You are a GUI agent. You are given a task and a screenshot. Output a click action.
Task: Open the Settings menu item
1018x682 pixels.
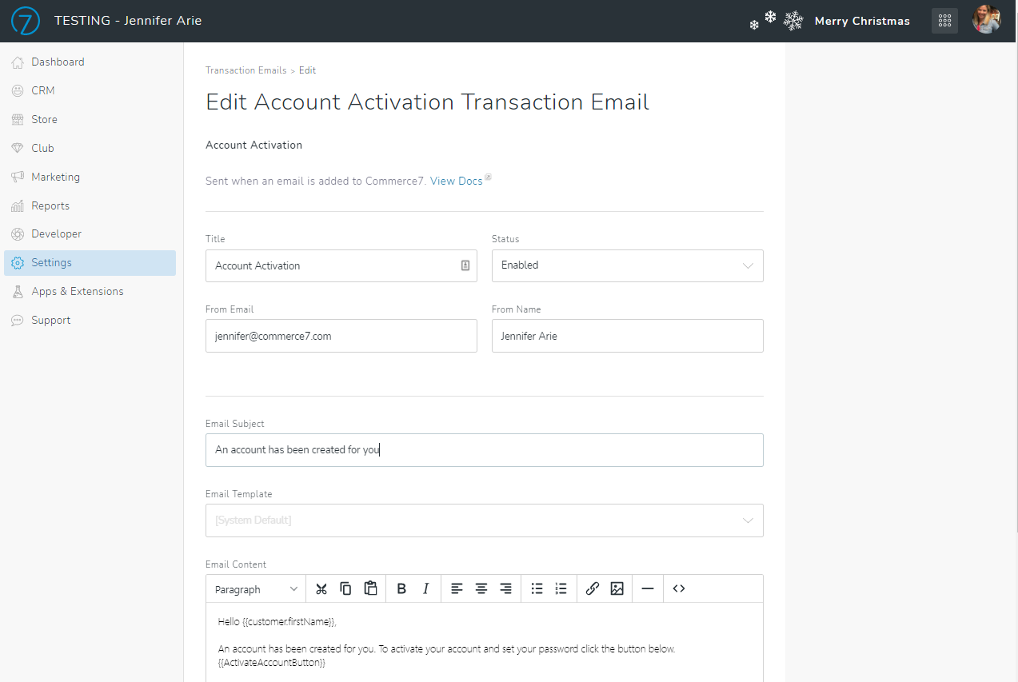(x=50, y=262)
